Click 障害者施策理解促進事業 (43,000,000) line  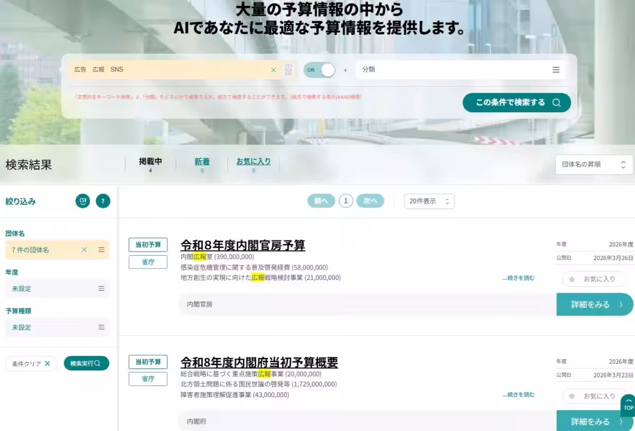tap(235, 394)
